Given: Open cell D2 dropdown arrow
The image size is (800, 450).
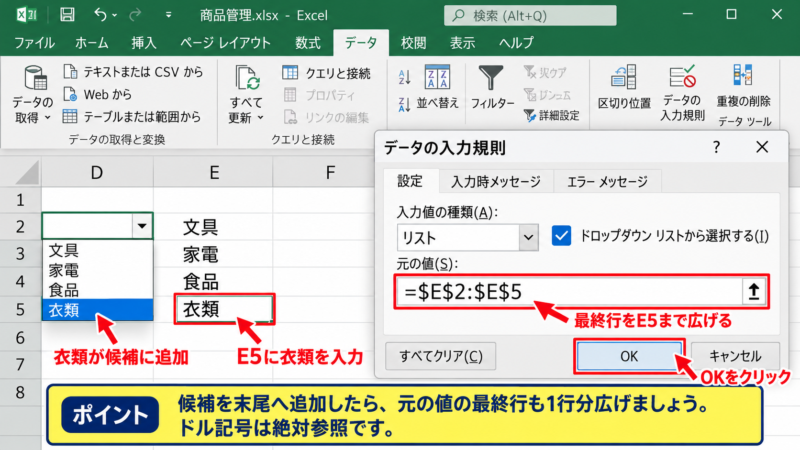Looking at the screenshot, I should (142, 226).
